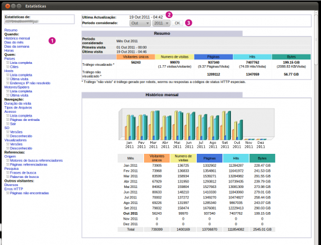Open Erros HTTP link

[14, 189]
